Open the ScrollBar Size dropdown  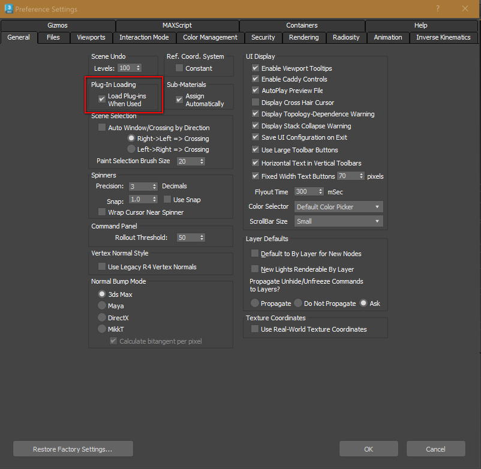tap(338, 221)
